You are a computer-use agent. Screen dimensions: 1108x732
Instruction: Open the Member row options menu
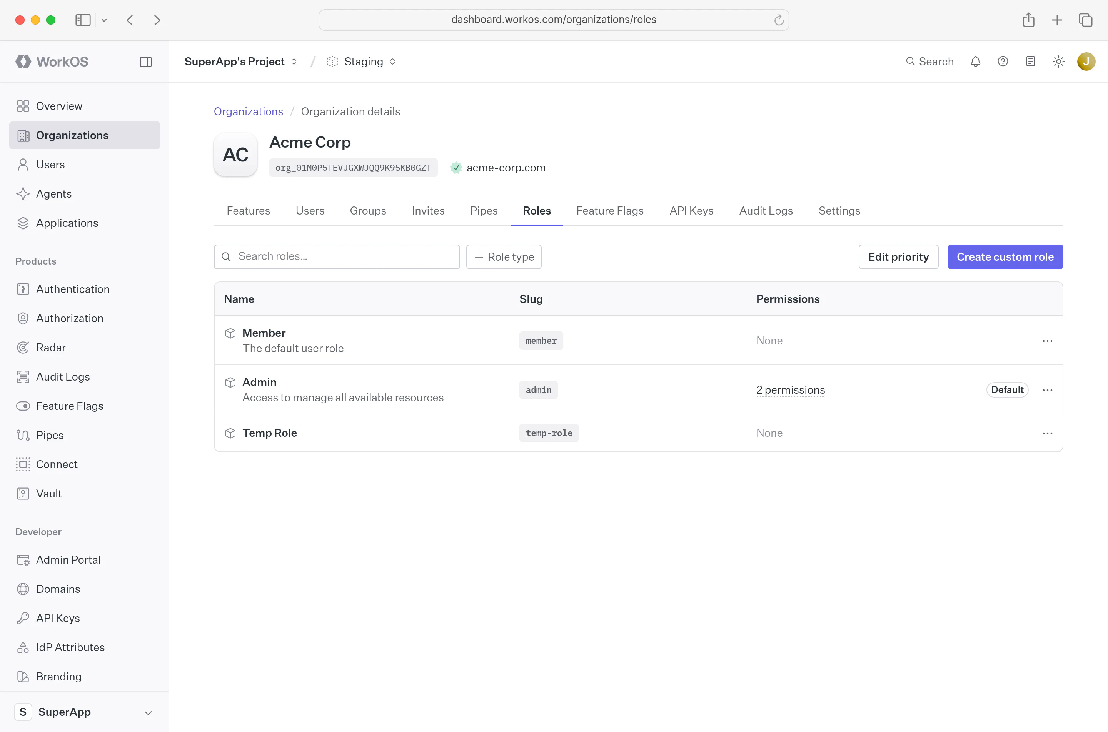pos(1047,341)
